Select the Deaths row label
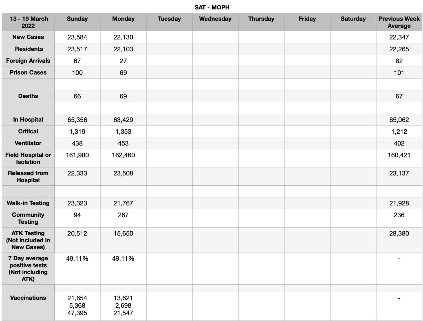423x321 pixels. 28,96
